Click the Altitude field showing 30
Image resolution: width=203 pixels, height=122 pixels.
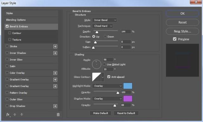(108, 69)
